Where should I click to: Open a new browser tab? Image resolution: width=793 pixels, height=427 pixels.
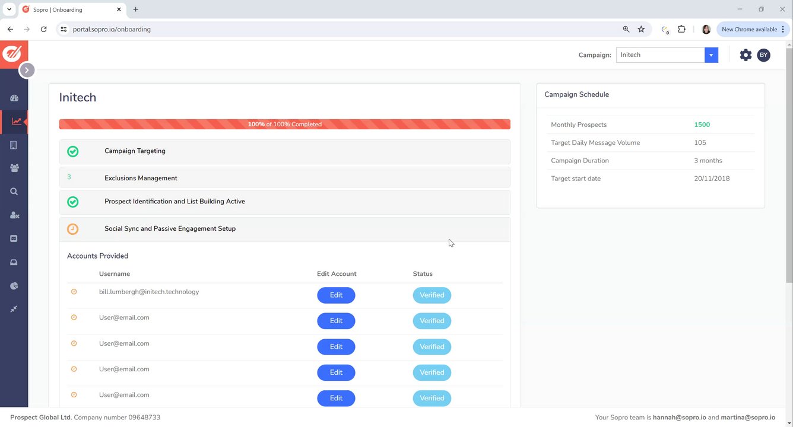(x=136, y=9)
